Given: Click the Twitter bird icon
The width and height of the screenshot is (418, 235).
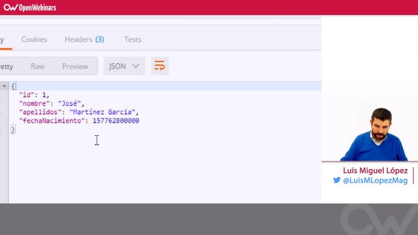Looking at the screenshot, I should click(x=337, y=180).
